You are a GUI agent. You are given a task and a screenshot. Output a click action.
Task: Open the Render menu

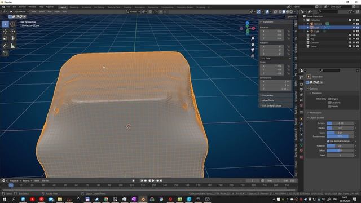tap(23, 7)
